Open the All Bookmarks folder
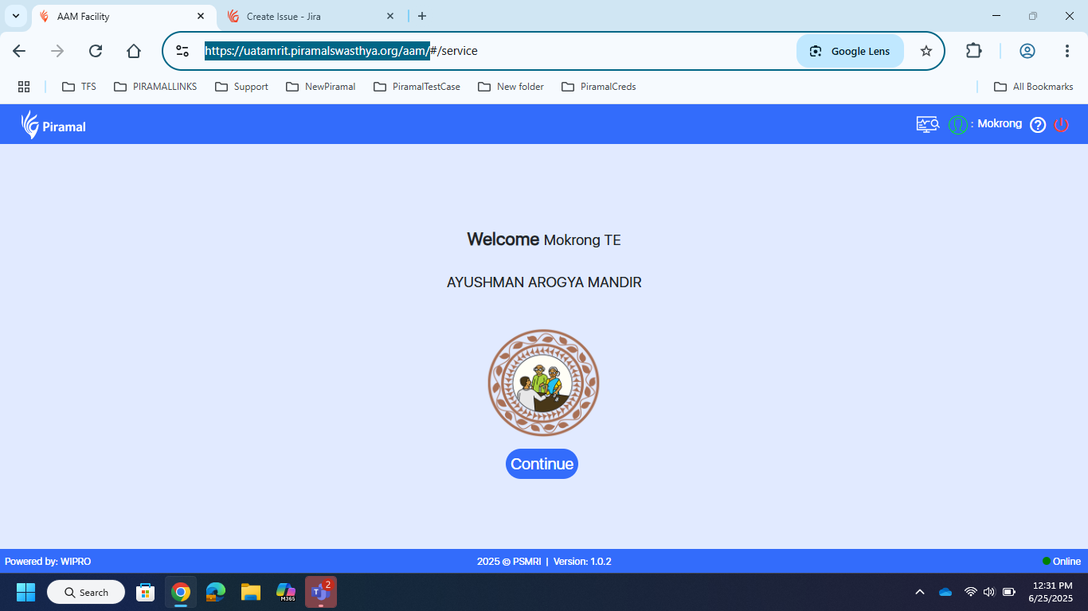Viewport: 1088px width, 611px height. click(1033, 87)
